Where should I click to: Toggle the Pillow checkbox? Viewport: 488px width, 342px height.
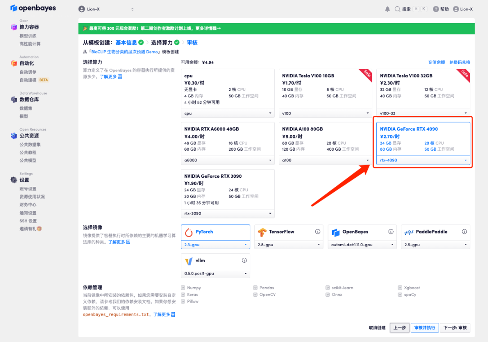183,301
